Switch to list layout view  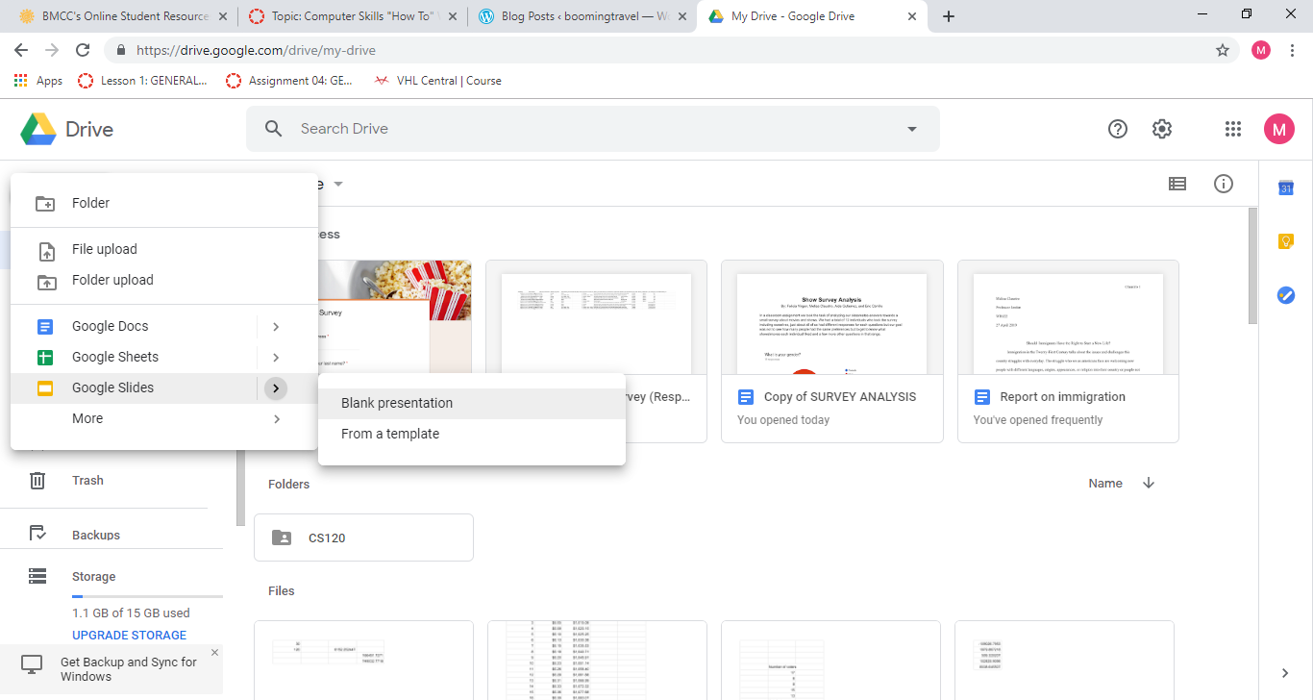[1177, 184]
